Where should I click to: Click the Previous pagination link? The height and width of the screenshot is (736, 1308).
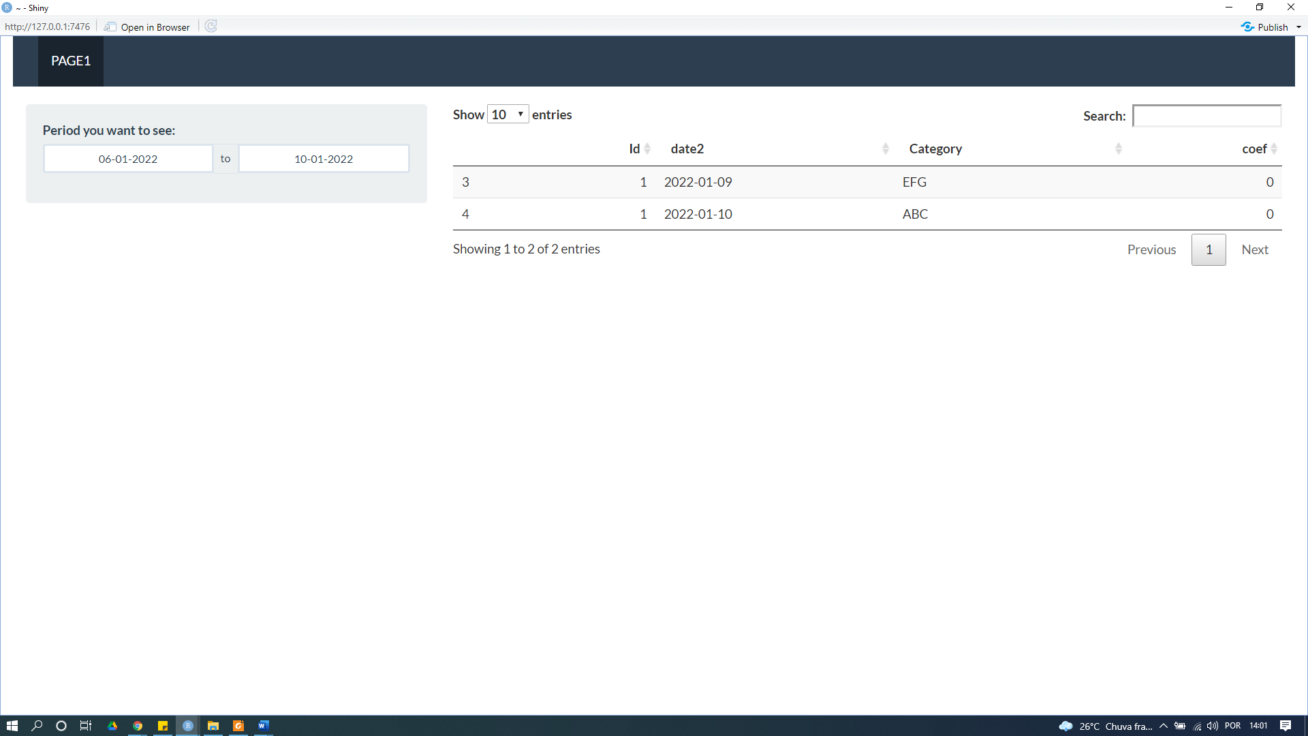coord(1151,249)
